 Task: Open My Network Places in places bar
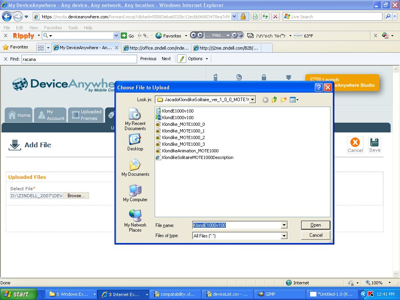pos(135,221)
